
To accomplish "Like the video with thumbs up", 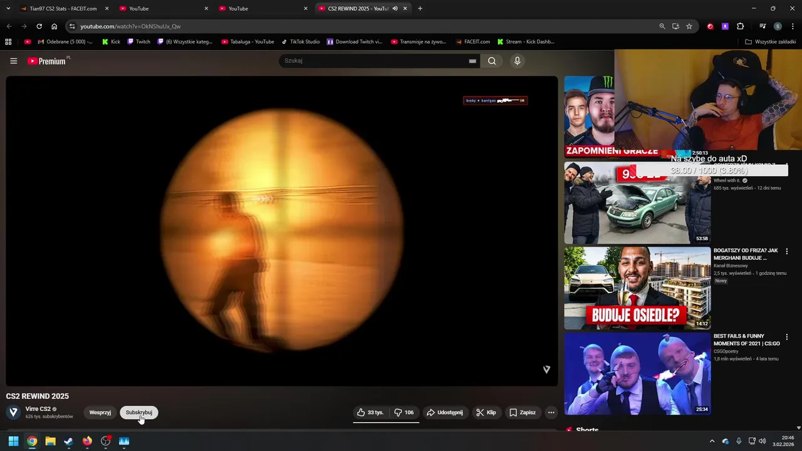I will pyautogui.click(x=370, y=412).
